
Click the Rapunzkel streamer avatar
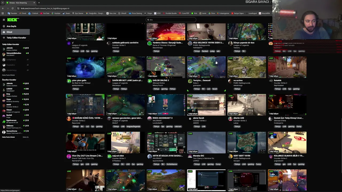69,119
